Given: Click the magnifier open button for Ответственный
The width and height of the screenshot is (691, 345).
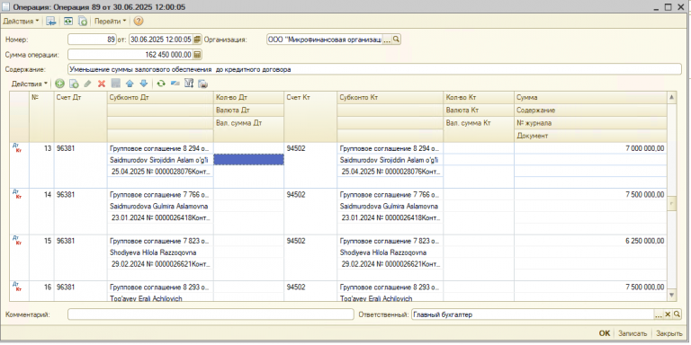Looking at the screenshot, I should tap(677, 314).
